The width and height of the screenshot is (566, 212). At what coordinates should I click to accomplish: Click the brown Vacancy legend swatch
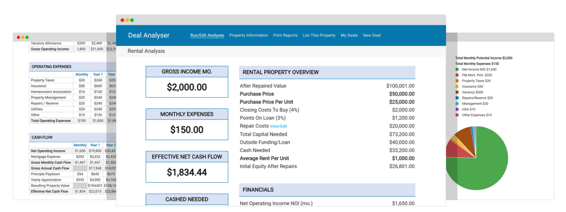tap(457, 92)
